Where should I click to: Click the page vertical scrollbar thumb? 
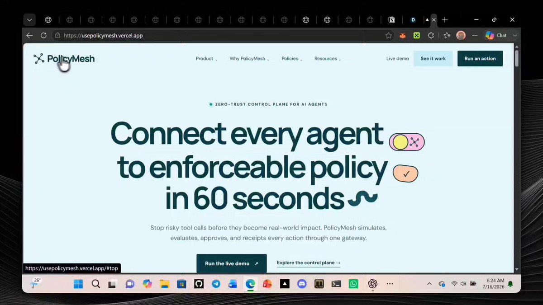tap(517, 58)
